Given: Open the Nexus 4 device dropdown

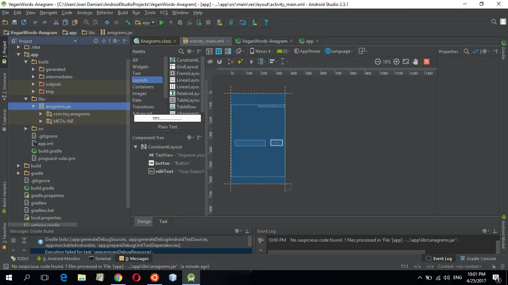Looking at the screenshot, I should pyautogui.click(x=261, y=51).
